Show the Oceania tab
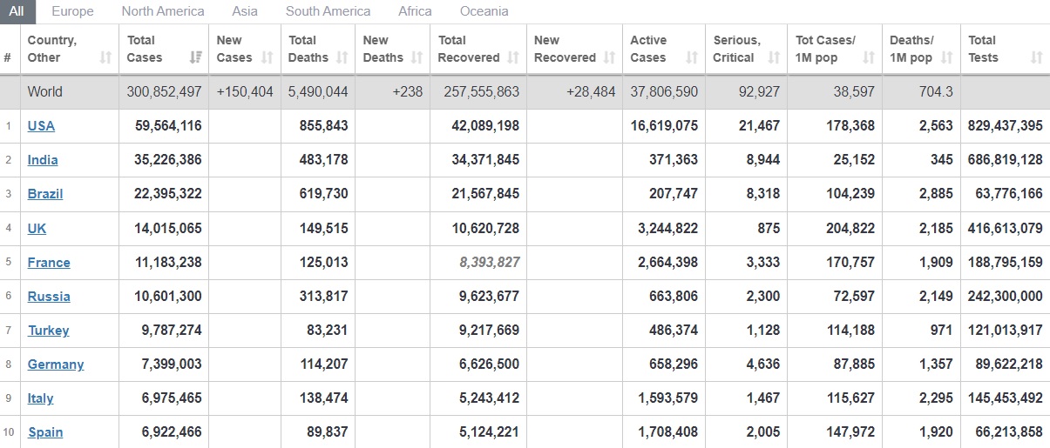 coord(484,11)
